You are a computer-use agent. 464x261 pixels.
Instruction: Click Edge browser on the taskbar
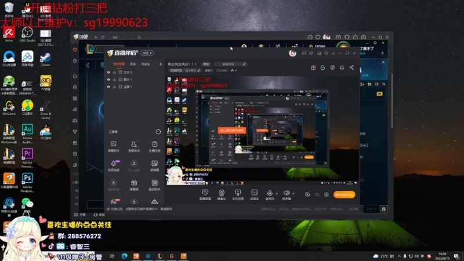tap(124, 256)
